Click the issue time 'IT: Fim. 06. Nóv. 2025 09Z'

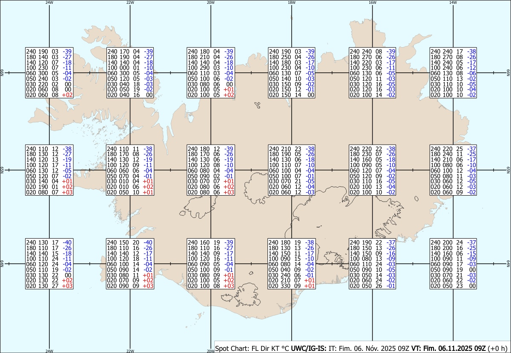tap(369, 348)
